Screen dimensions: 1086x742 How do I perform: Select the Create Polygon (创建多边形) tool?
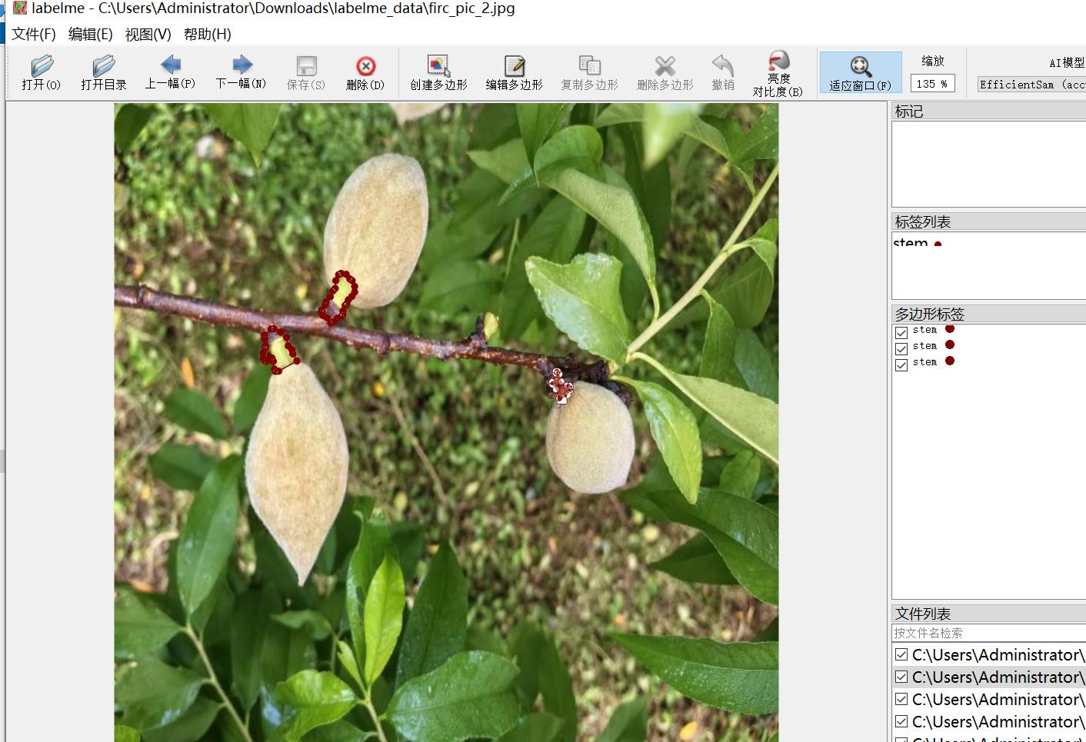point(438,73)
